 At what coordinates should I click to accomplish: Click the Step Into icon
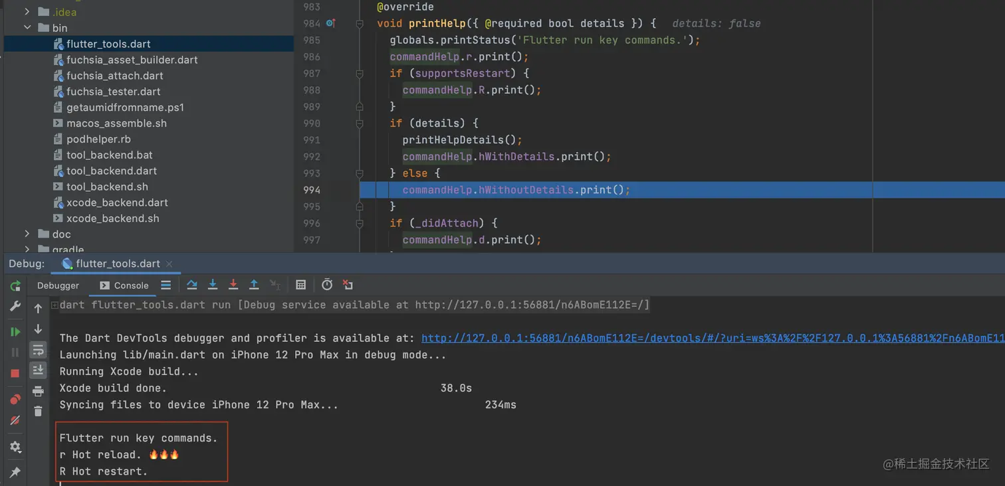pyautogui.click(x=213, y=285)
